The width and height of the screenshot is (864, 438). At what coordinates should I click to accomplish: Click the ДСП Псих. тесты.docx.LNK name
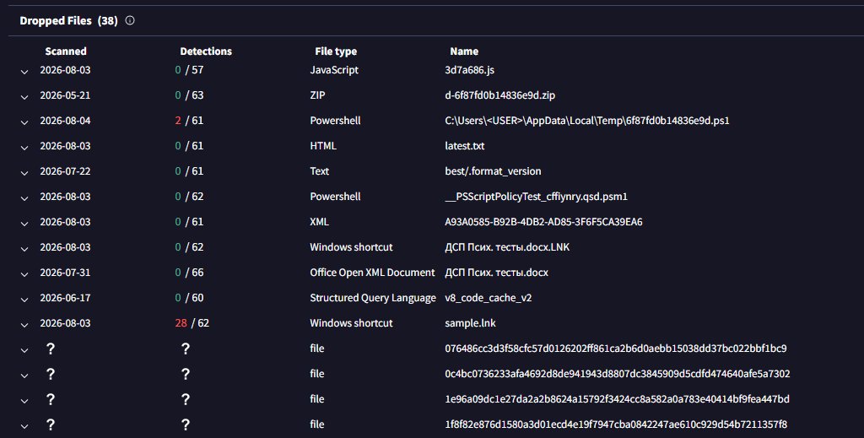point(507,247)
